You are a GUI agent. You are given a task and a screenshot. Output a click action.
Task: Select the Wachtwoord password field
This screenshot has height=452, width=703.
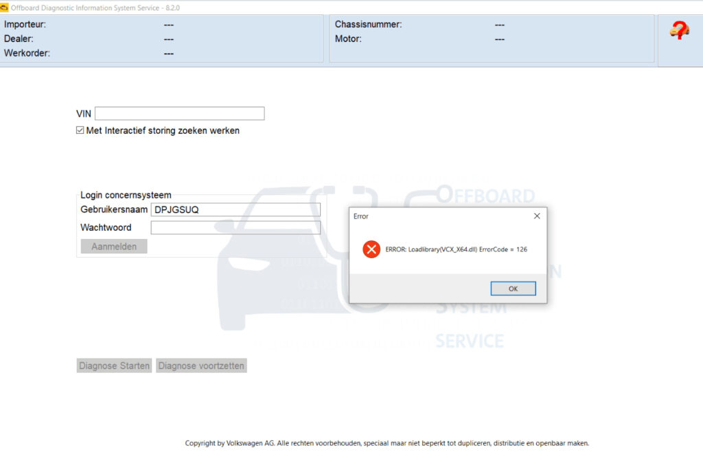click(x=235, y=227)
